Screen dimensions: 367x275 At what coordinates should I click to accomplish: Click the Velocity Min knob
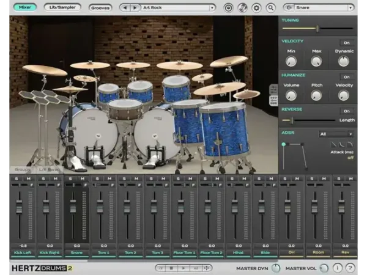coord(291,62)
